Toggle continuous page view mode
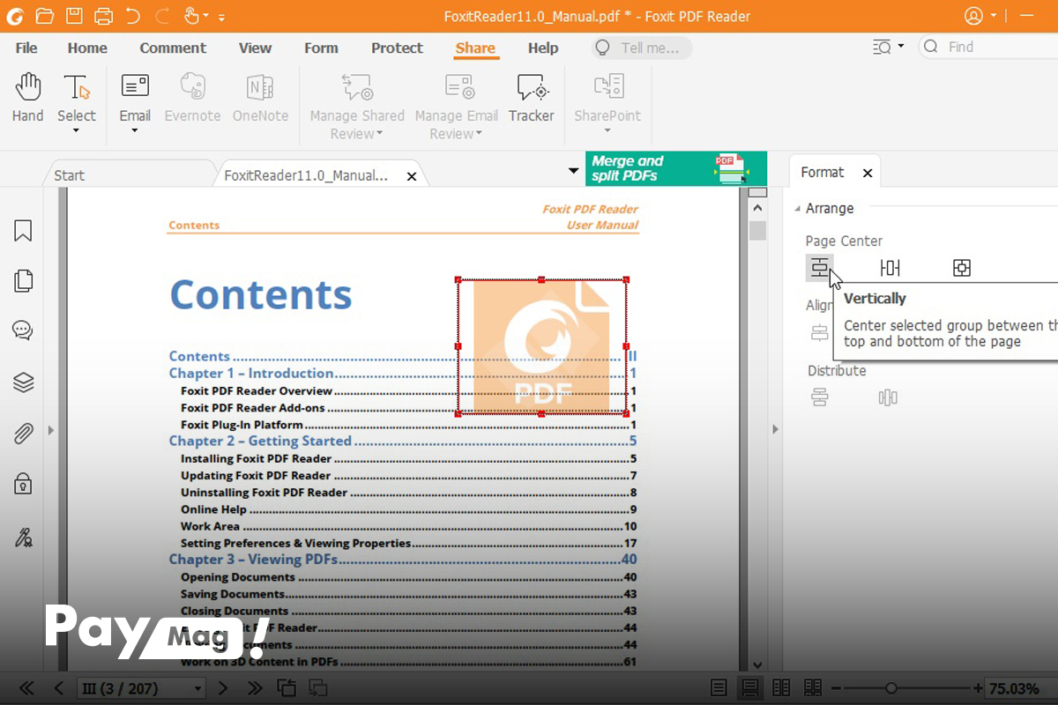 pyautogui.click(x=750, y=687)
